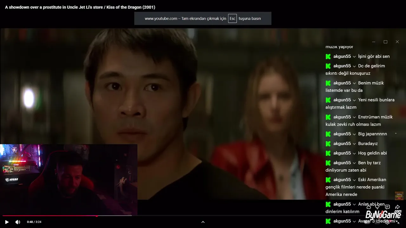
Task: Open chevron next to 'Yeni nesili bunlara' message
Action: point(354,100)
